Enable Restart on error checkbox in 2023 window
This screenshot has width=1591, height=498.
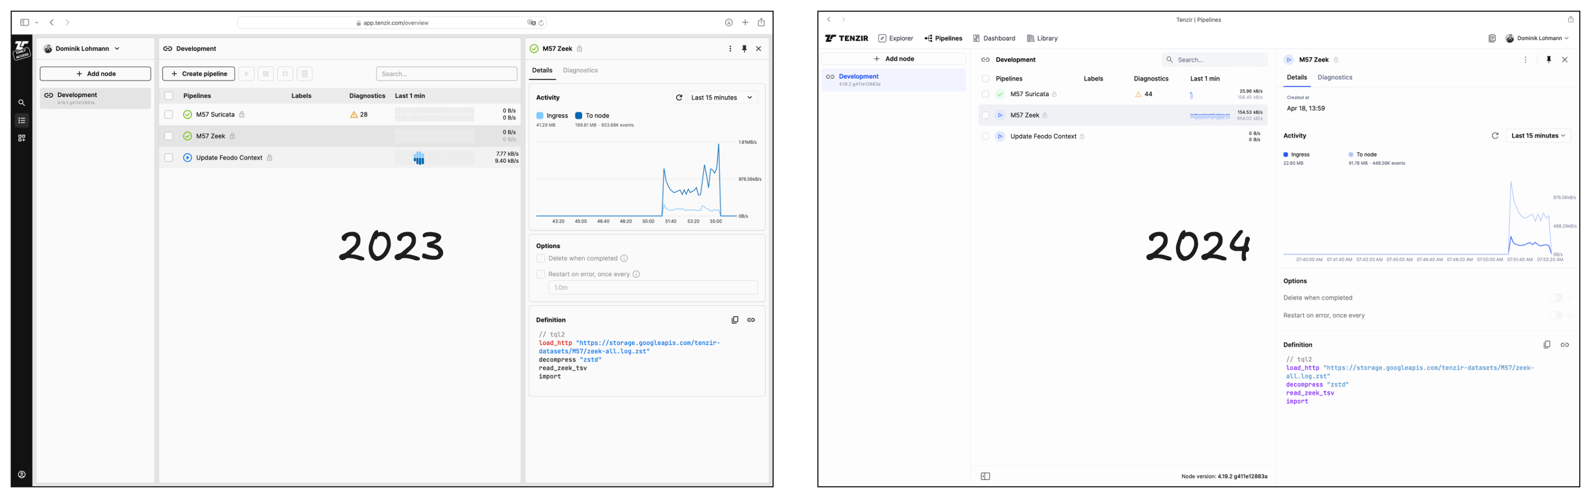click(x=541, y=274)
